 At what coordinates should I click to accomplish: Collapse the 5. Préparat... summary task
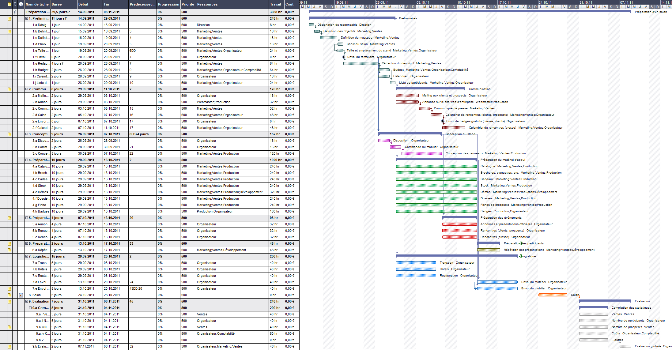(x=27, y=218)
